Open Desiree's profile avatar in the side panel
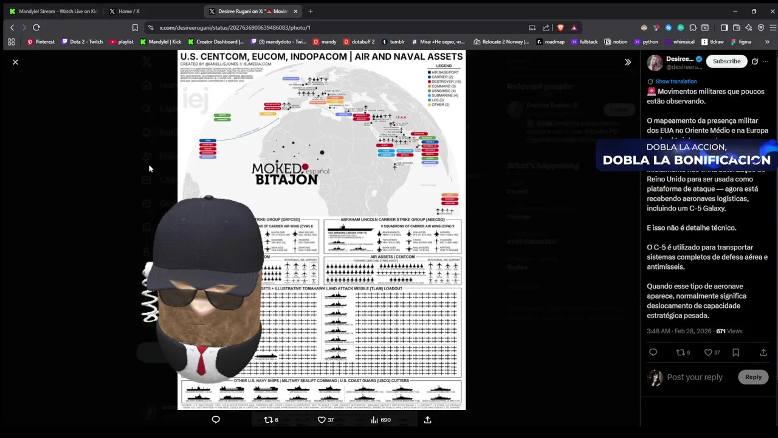778x438 pixels. pos(655,63)
